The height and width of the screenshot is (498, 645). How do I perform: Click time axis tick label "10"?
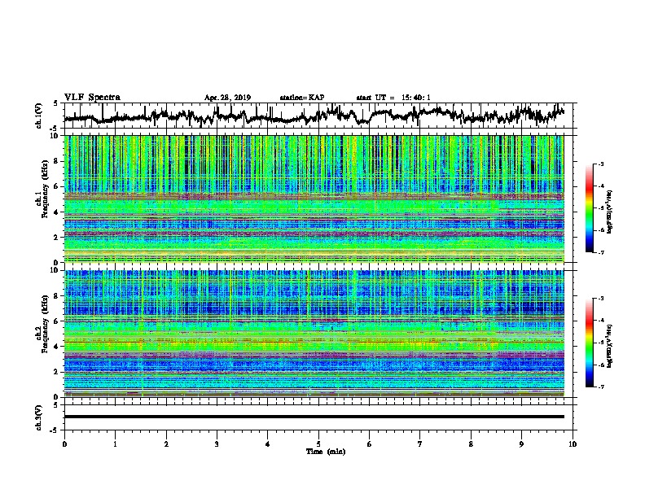click(573, 444)
